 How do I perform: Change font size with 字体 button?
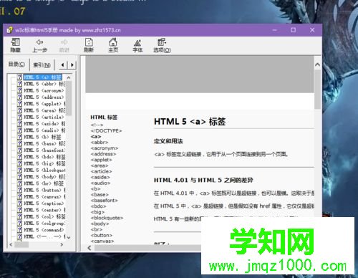137,45
